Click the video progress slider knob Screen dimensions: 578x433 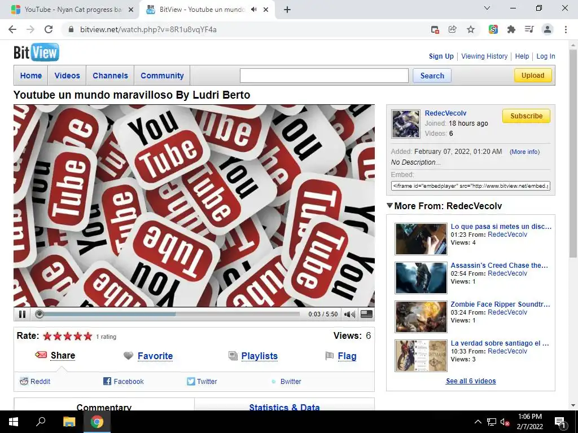(40, 314)
